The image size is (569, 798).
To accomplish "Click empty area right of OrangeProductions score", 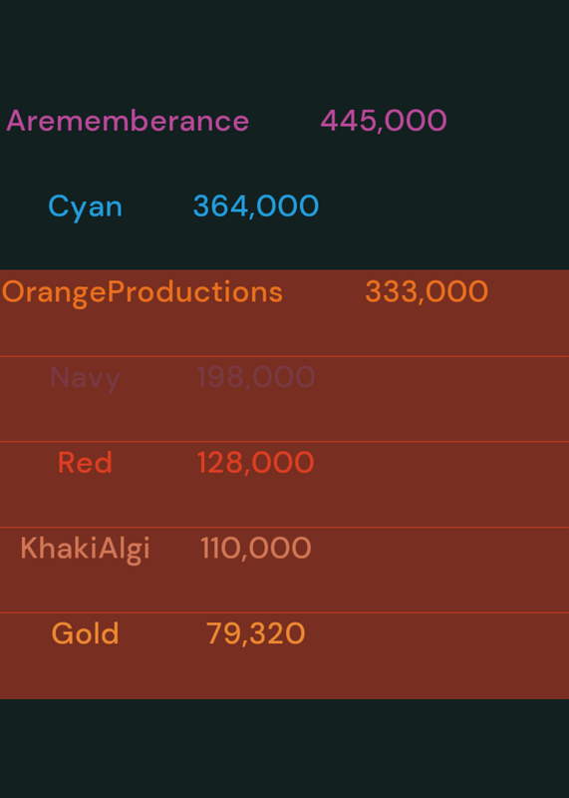I will [x=529, y=313].
